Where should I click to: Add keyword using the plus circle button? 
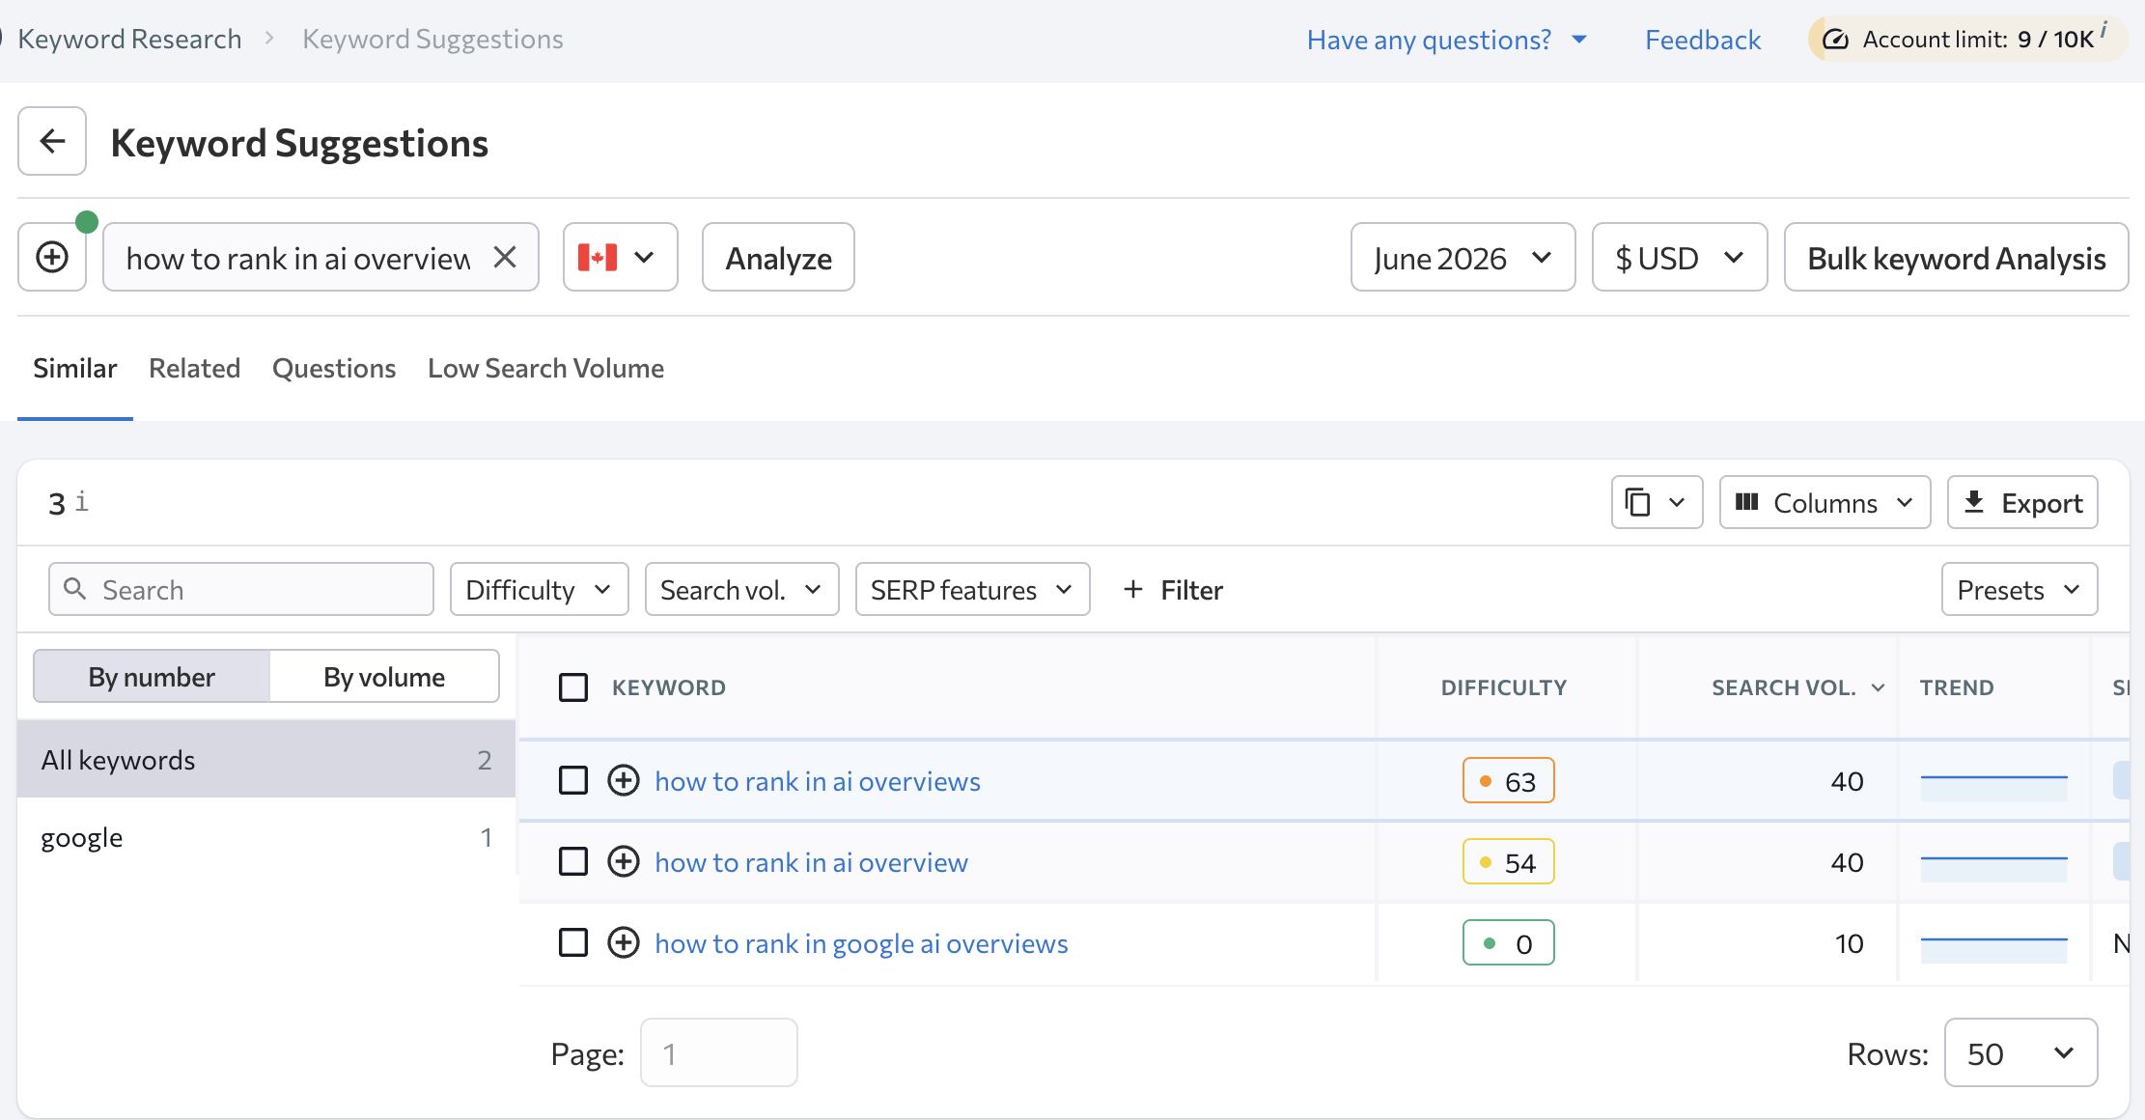(52, 257)
